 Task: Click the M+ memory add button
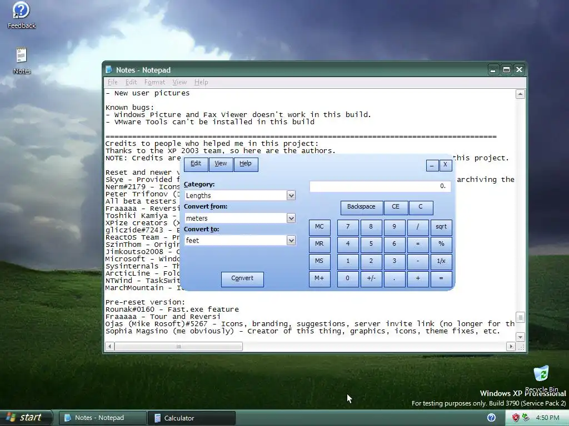[320, 279]
